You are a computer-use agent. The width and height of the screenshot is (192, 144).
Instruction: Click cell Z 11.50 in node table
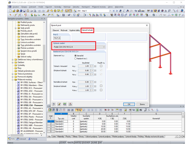(x=125, y=124)
